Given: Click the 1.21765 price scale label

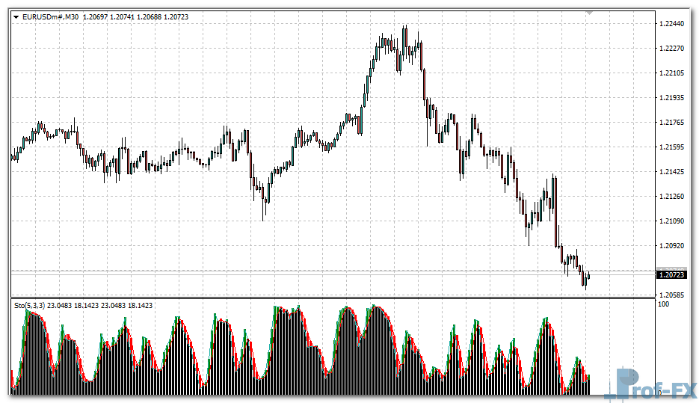Looking at the screenshot, I should pos(672,123).
